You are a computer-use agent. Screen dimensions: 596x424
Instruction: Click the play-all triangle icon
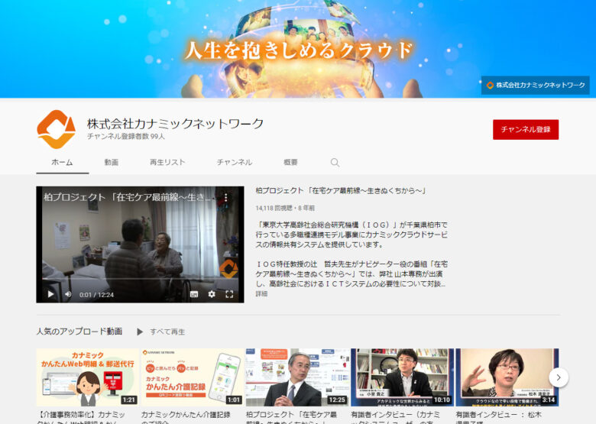140,332
